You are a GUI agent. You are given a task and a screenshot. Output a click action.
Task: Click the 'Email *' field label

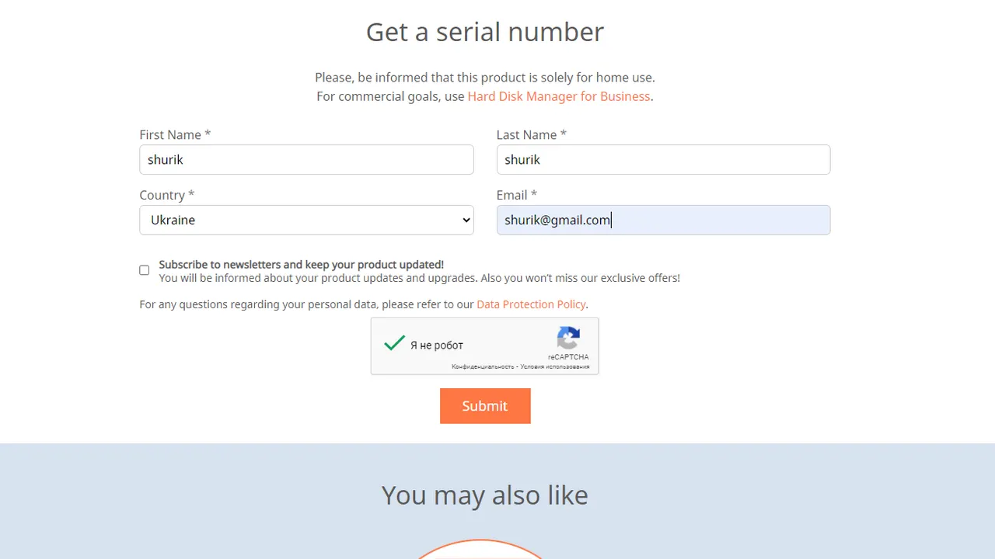click(x=516, y=195)
